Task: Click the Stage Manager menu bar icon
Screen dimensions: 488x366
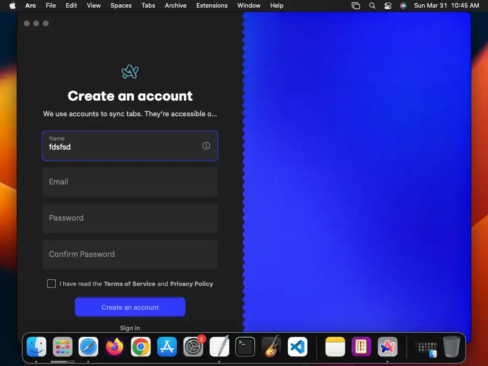Action: pyautogui.click(x=356, y=6)
